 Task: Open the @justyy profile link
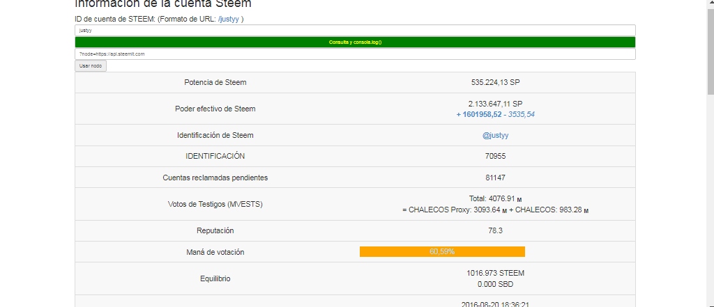coord(496,136)
